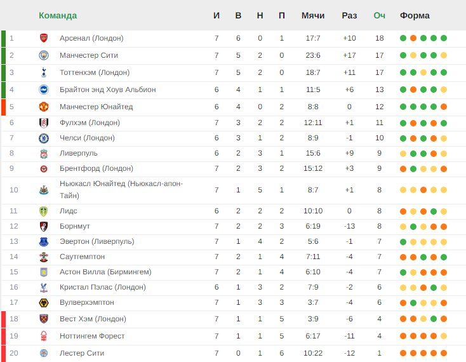Click the Форма column header
Viewport: 466px width, 362px height.
pyautogui.click(x=415, y=15)
